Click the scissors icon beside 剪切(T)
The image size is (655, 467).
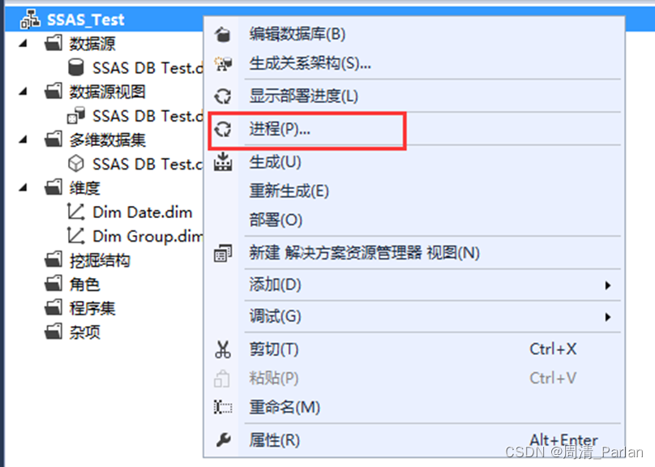221,348
